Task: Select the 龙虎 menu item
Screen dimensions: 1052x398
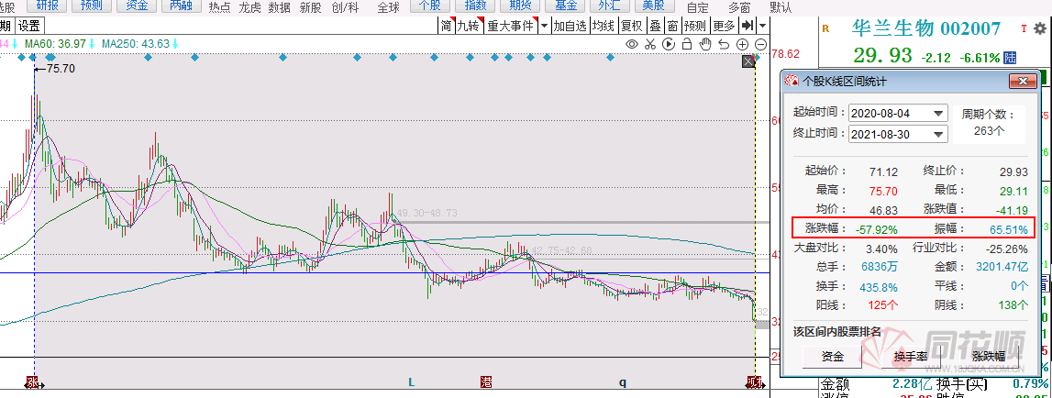Action: (x=249, y=8)
